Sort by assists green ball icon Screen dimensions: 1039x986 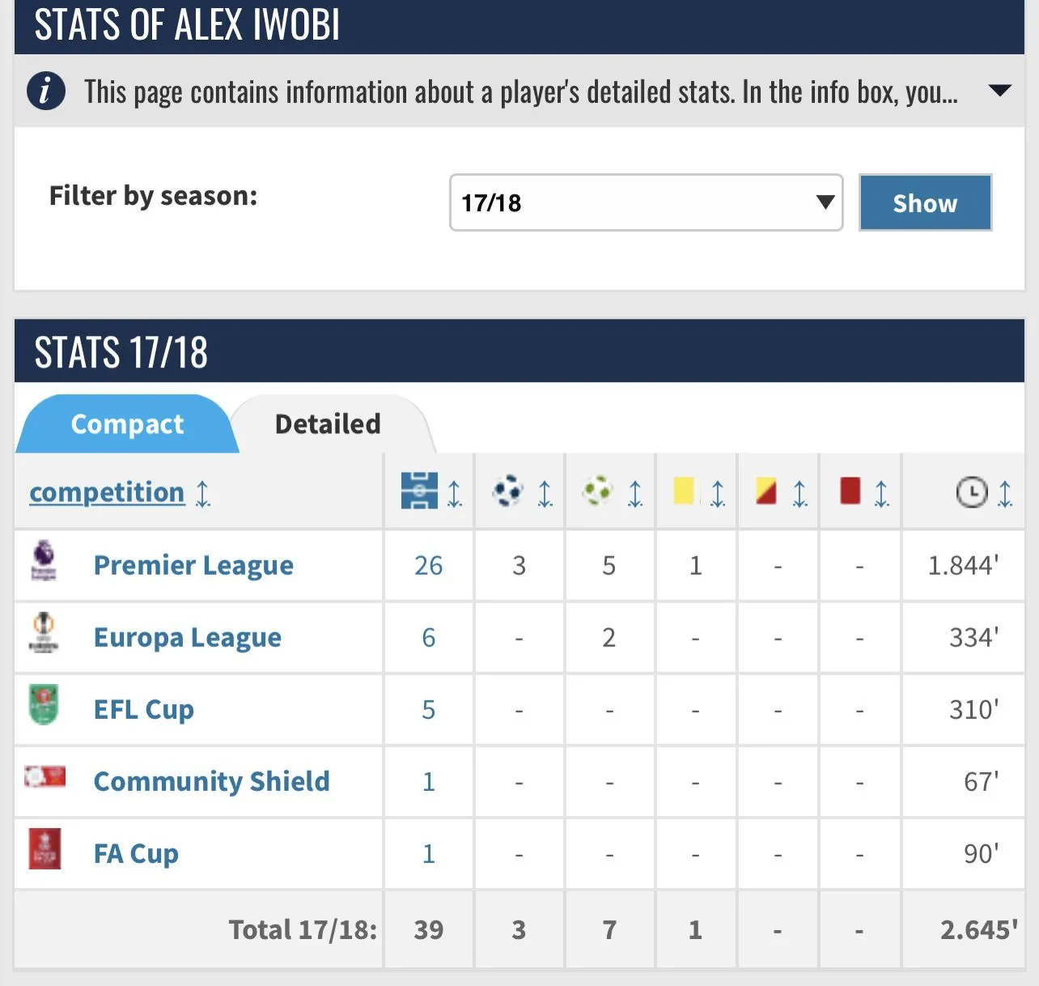pyautogui.click(x=598, y=491)
